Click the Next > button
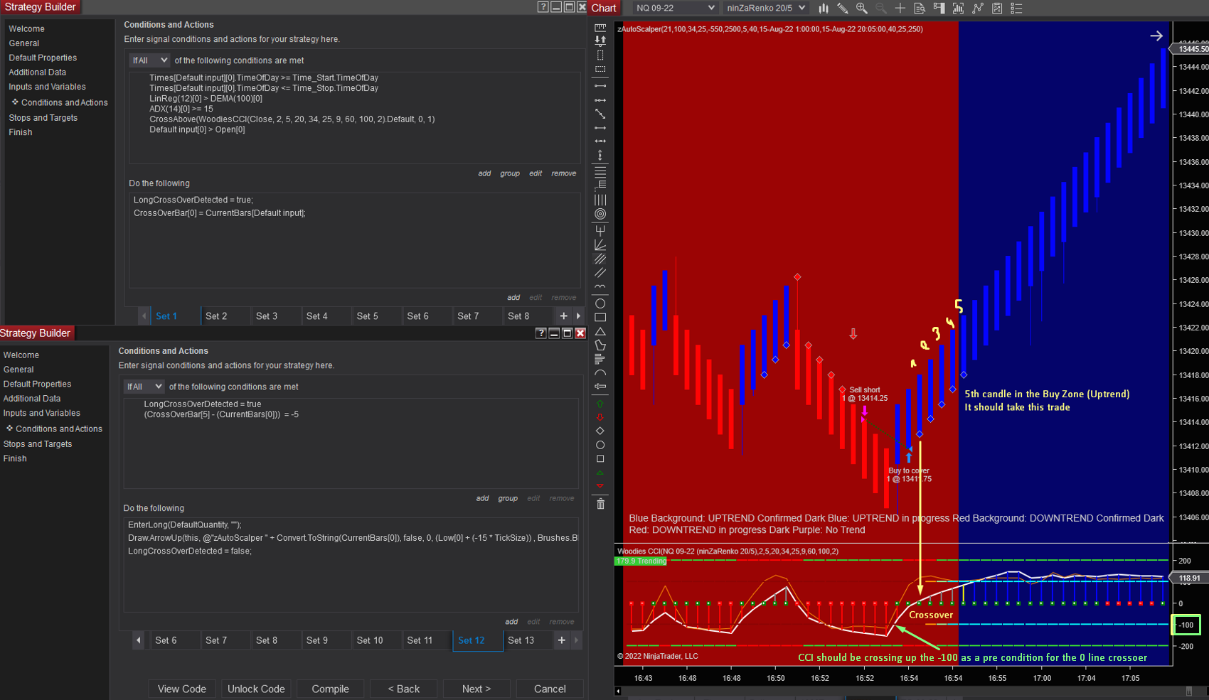The image size is (1209, 700). click(476, 689)
